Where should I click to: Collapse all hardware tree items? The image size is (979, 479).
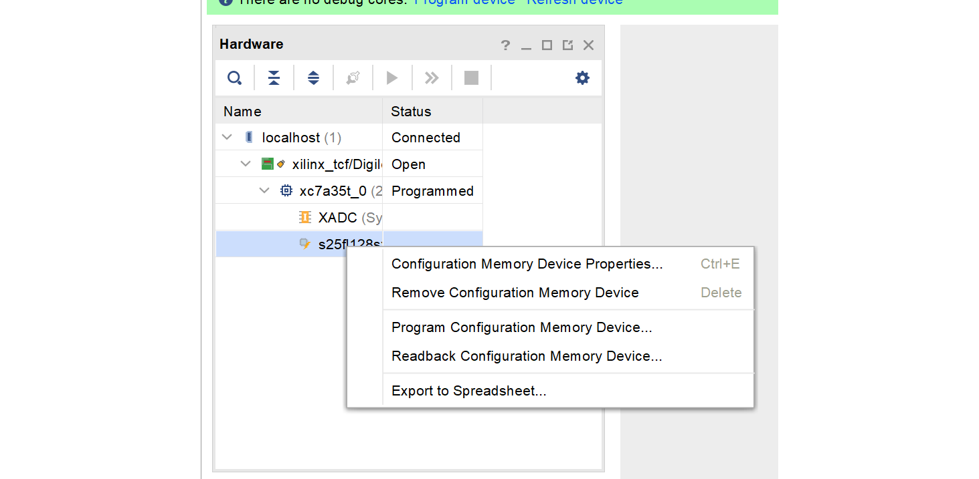(274, 78)
